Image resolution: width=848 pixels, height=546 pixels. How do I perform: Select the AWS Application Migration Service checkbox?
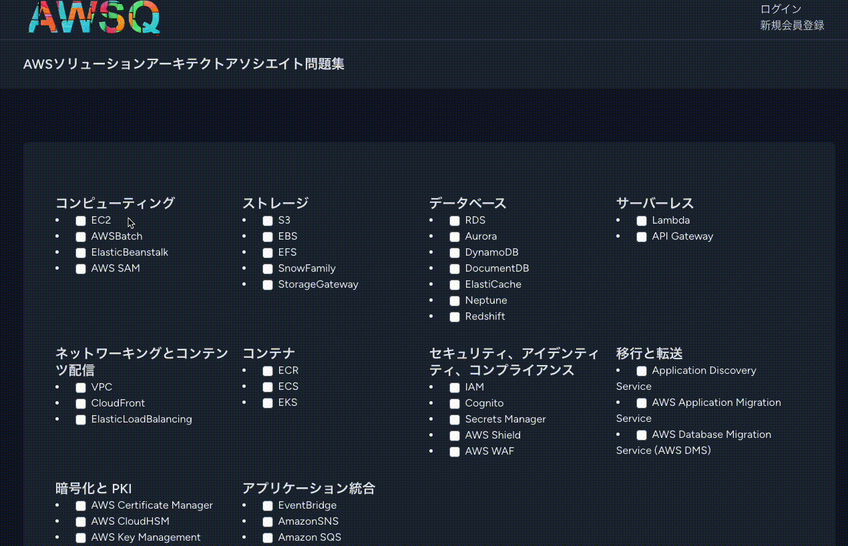(642, 403)
